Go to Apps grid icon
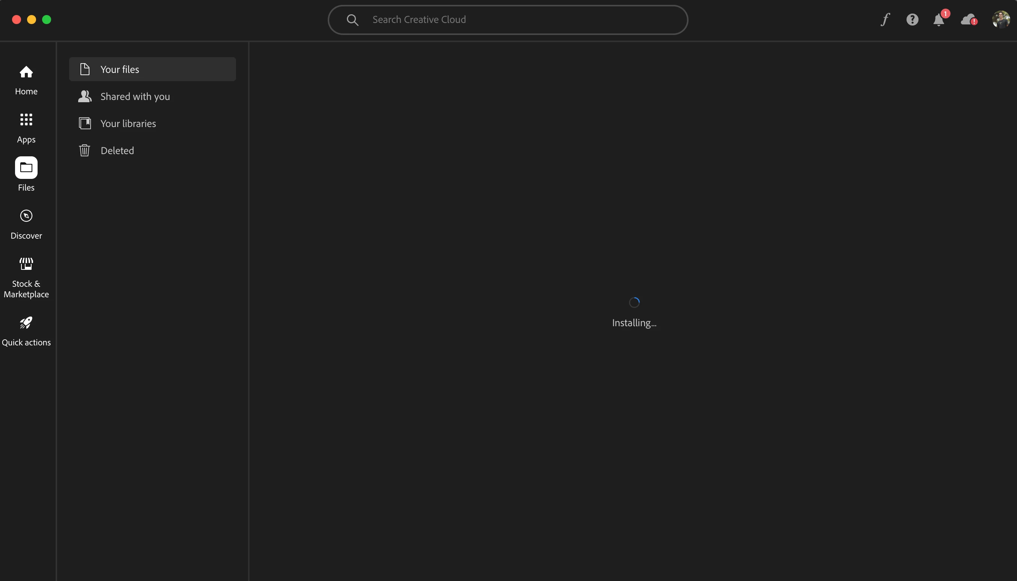The height and width of the screenshot is (581, 1017). point(26,120)
